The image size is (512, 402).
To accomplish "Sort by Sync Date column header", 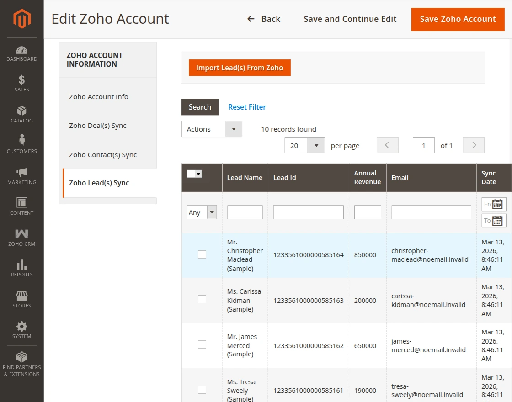I will pos(494,178).
